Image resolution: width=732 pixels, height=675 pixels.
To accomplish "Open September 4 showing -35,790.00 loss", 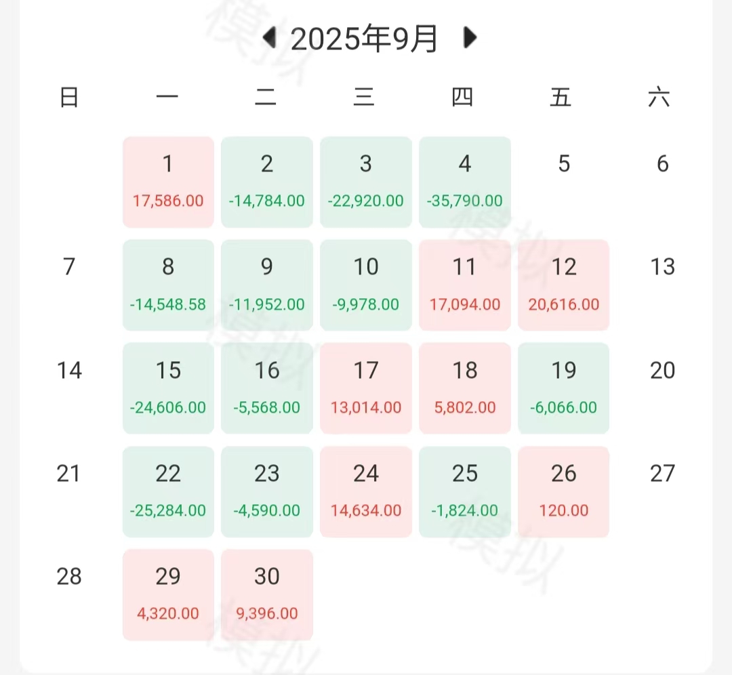I will 465,182.
